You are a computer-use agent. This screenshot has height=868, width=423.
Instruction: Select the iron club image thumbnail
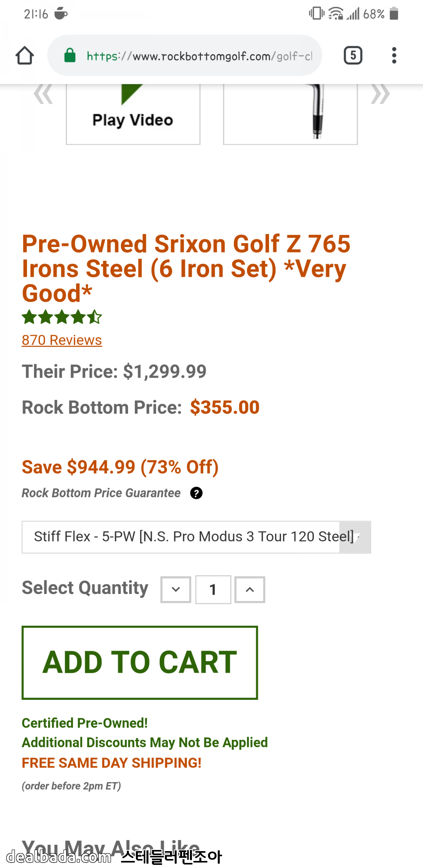point(290,114)
